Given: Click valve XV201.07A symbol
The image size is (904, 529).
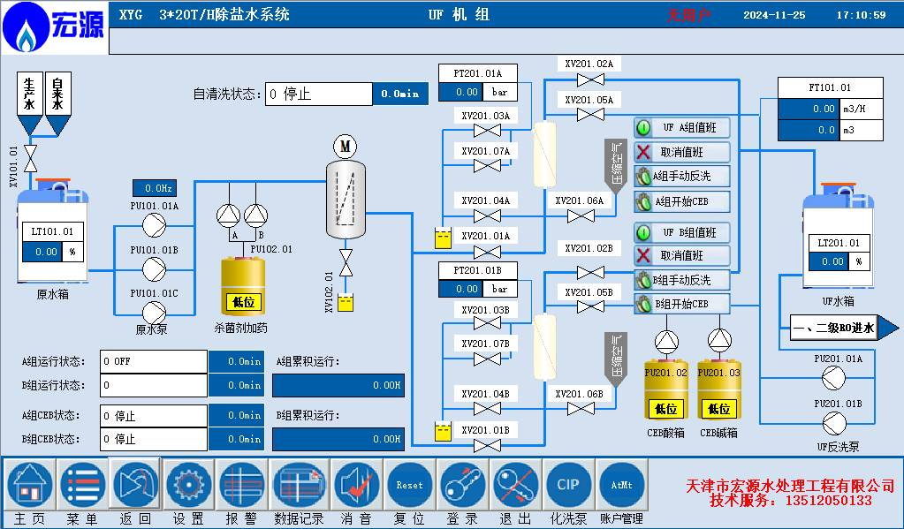Looking at the screenshot, I should coord(487,166).
